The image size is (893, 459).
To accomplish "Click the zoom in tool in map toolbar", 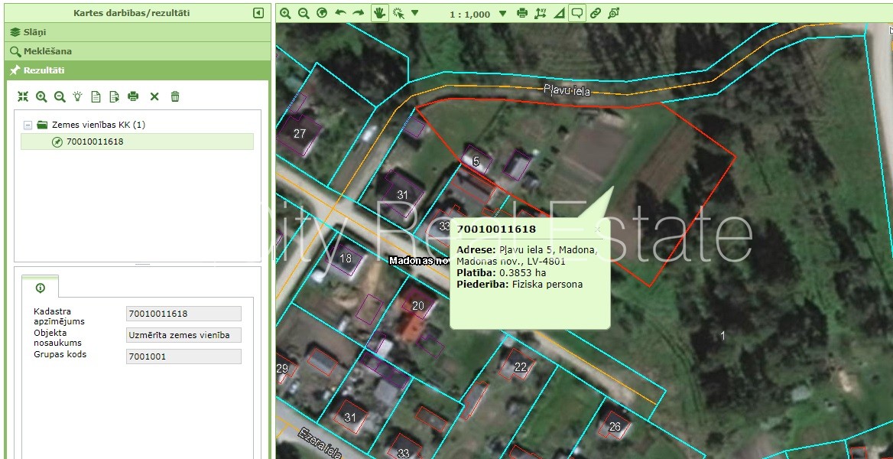I will 285,13.
